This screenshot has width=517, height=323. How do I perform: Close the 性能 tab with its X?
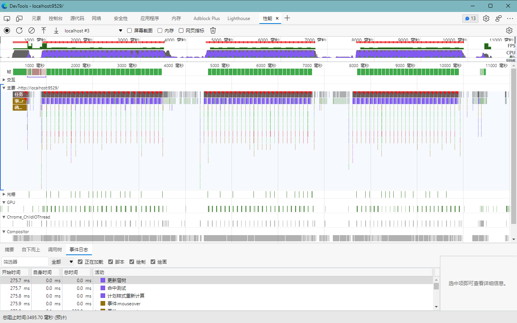(277, 19)
